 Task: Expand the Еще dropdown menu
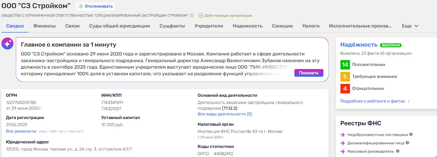pos(410,26)
